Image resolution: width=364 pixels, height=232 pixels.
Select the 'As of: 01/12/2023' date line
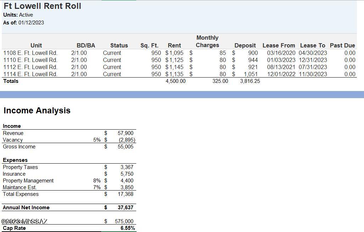coord(23,23)
